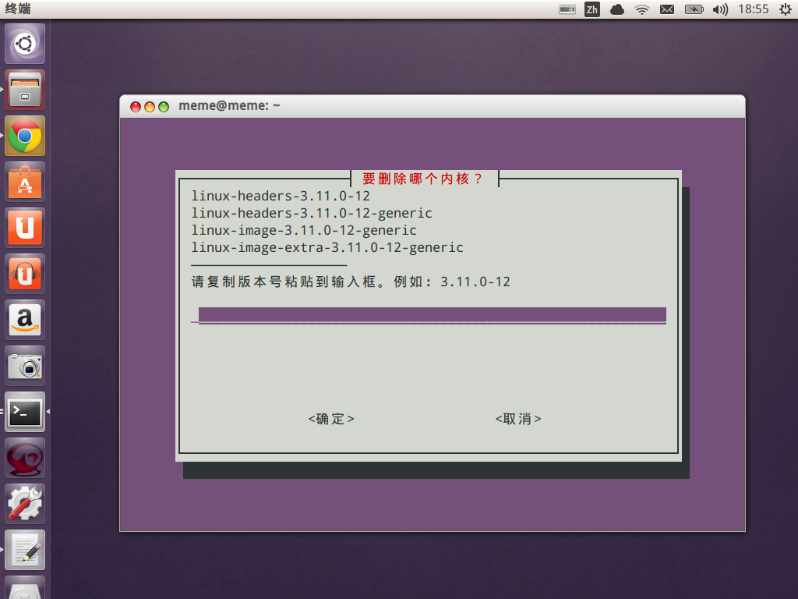Click the <取消> cancel button

(x=518, y=419)
